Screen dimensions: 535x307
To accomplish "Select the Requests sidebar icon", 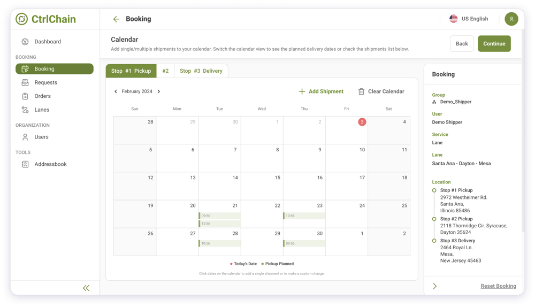I will point(25,82).
